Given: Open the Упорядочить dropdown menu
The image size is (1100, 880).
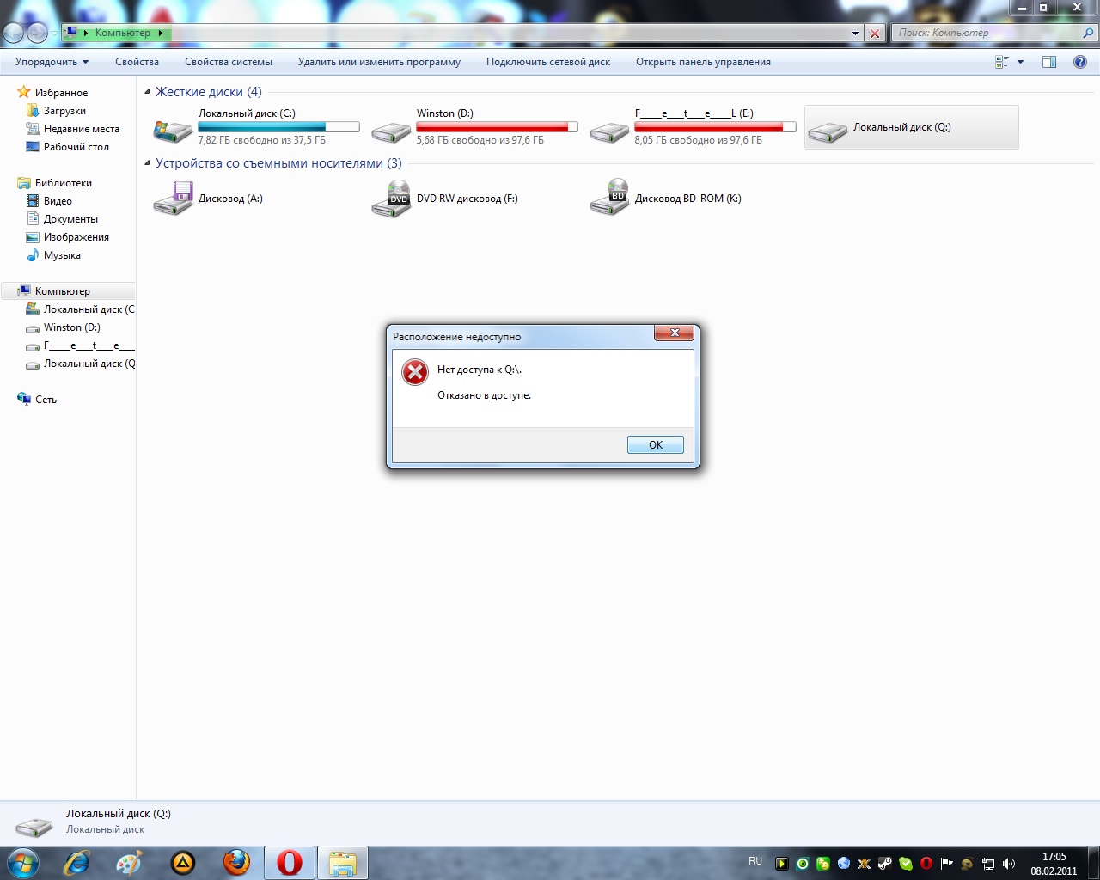Looking at the screenshot, I should pos(52,62).
